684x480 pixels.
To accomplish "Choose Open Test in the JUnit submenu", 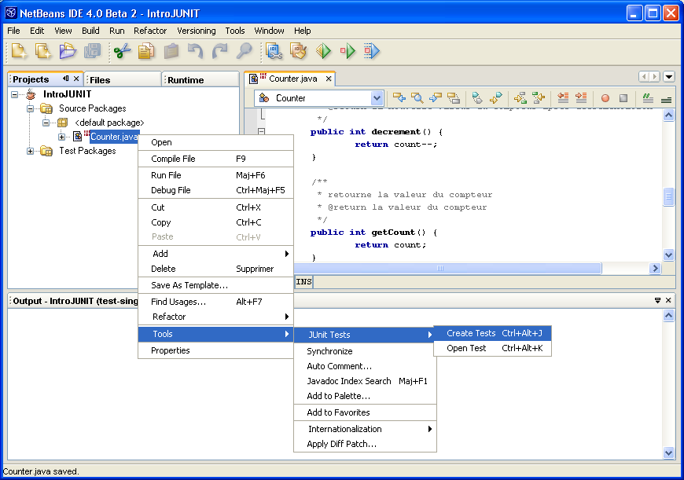I will 492,348.
